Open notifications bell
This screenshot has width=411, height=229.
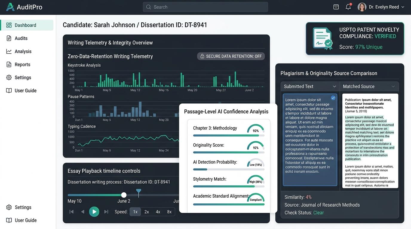click(x=348, y=7)
